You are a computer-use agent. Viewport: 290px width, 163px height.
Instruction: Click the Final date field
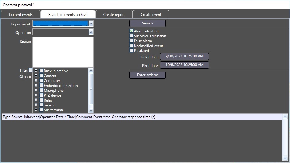point(184,65)
